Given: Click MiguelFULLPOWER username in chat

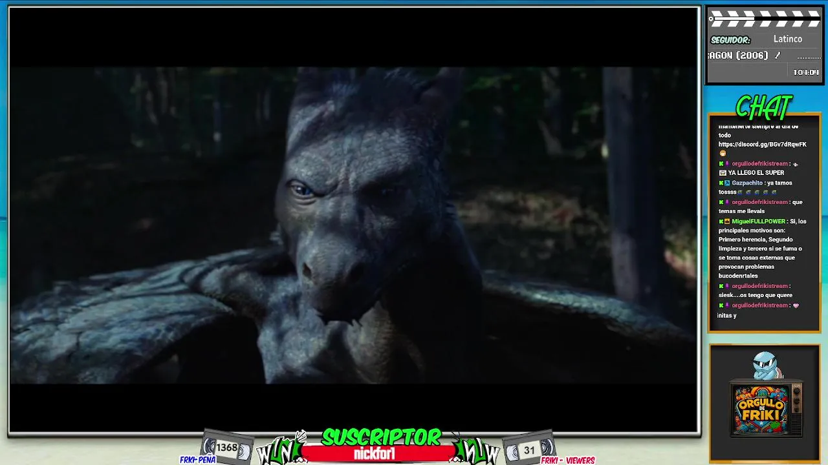Looking at the screenshot, I should click(758, 222).
